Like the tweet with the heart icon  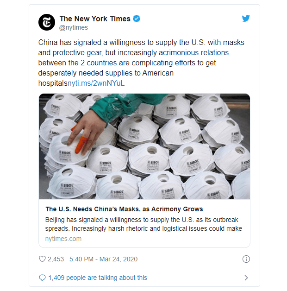point(42,259)
